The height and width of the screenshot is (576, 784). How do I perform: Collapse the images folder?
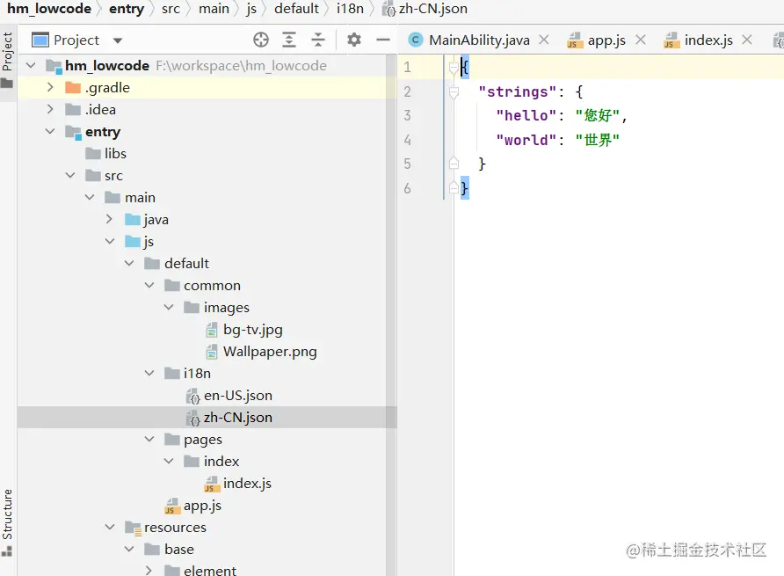pyautogui.click(x=169, y=307)
